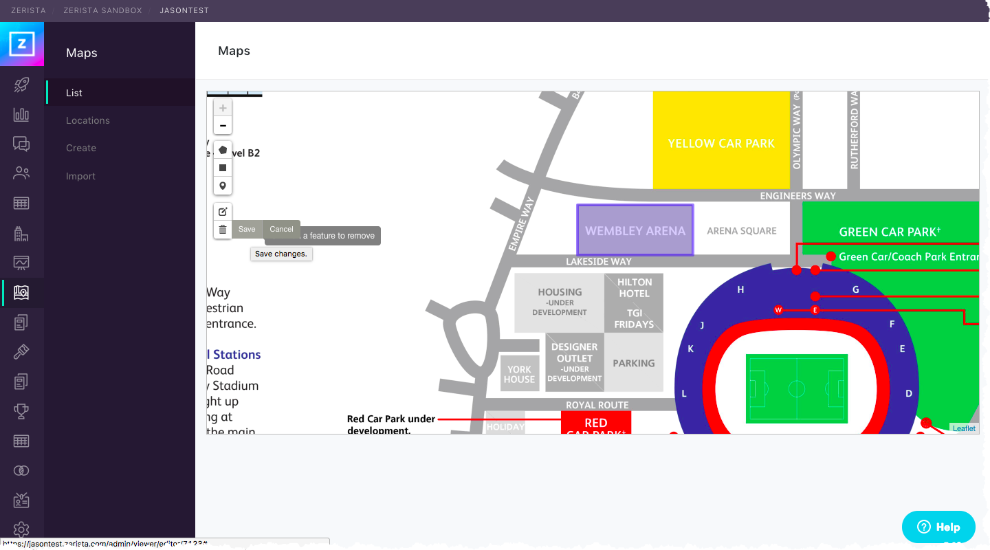Click the Housing under development block
The height and width of the screenshot is (550, 990).
pyautogui.click(x=560, y=302)
